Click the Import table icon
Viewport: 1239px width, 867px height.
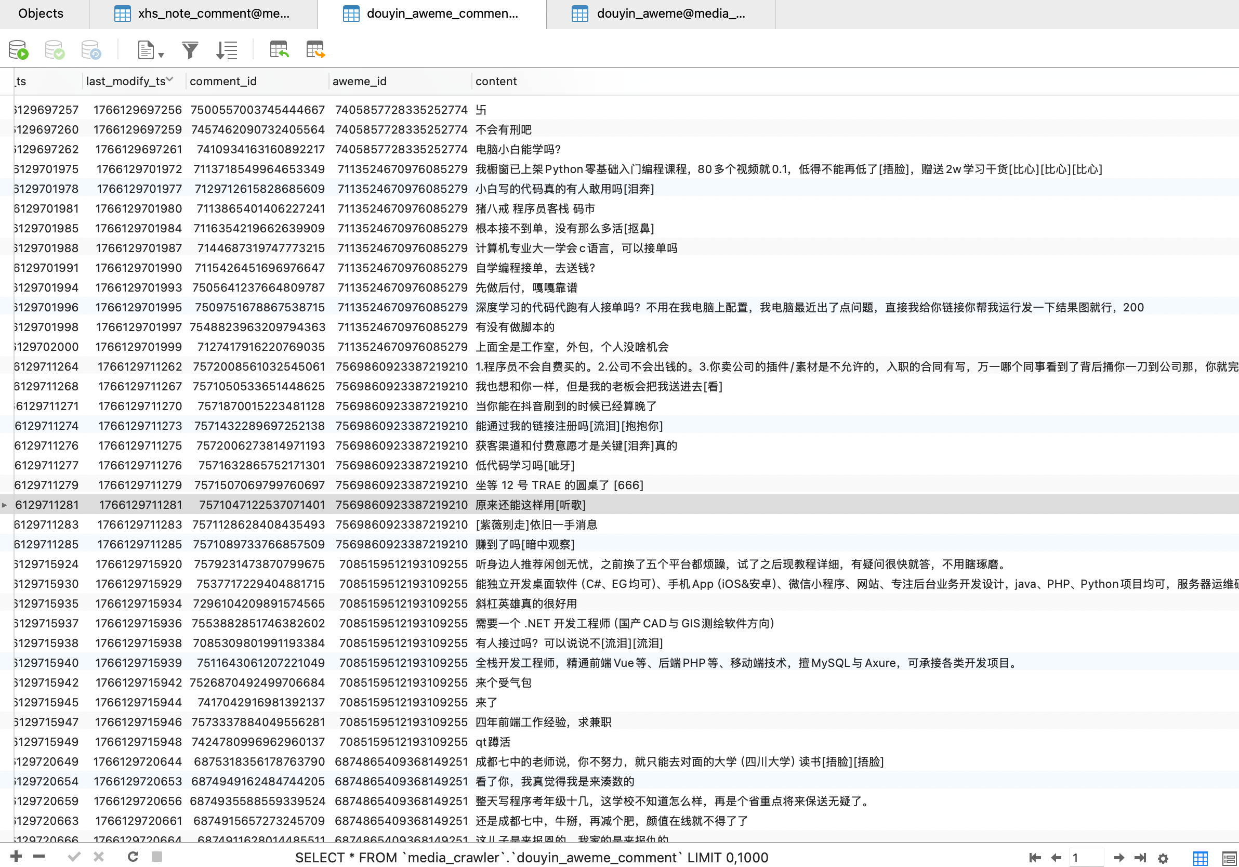coord(279,50)
